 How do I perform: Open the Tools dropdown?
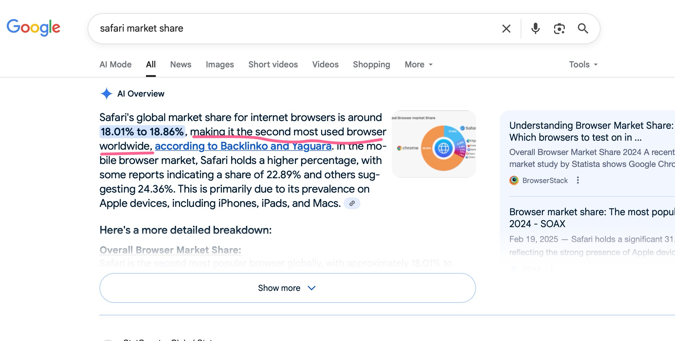pos(583,64)
